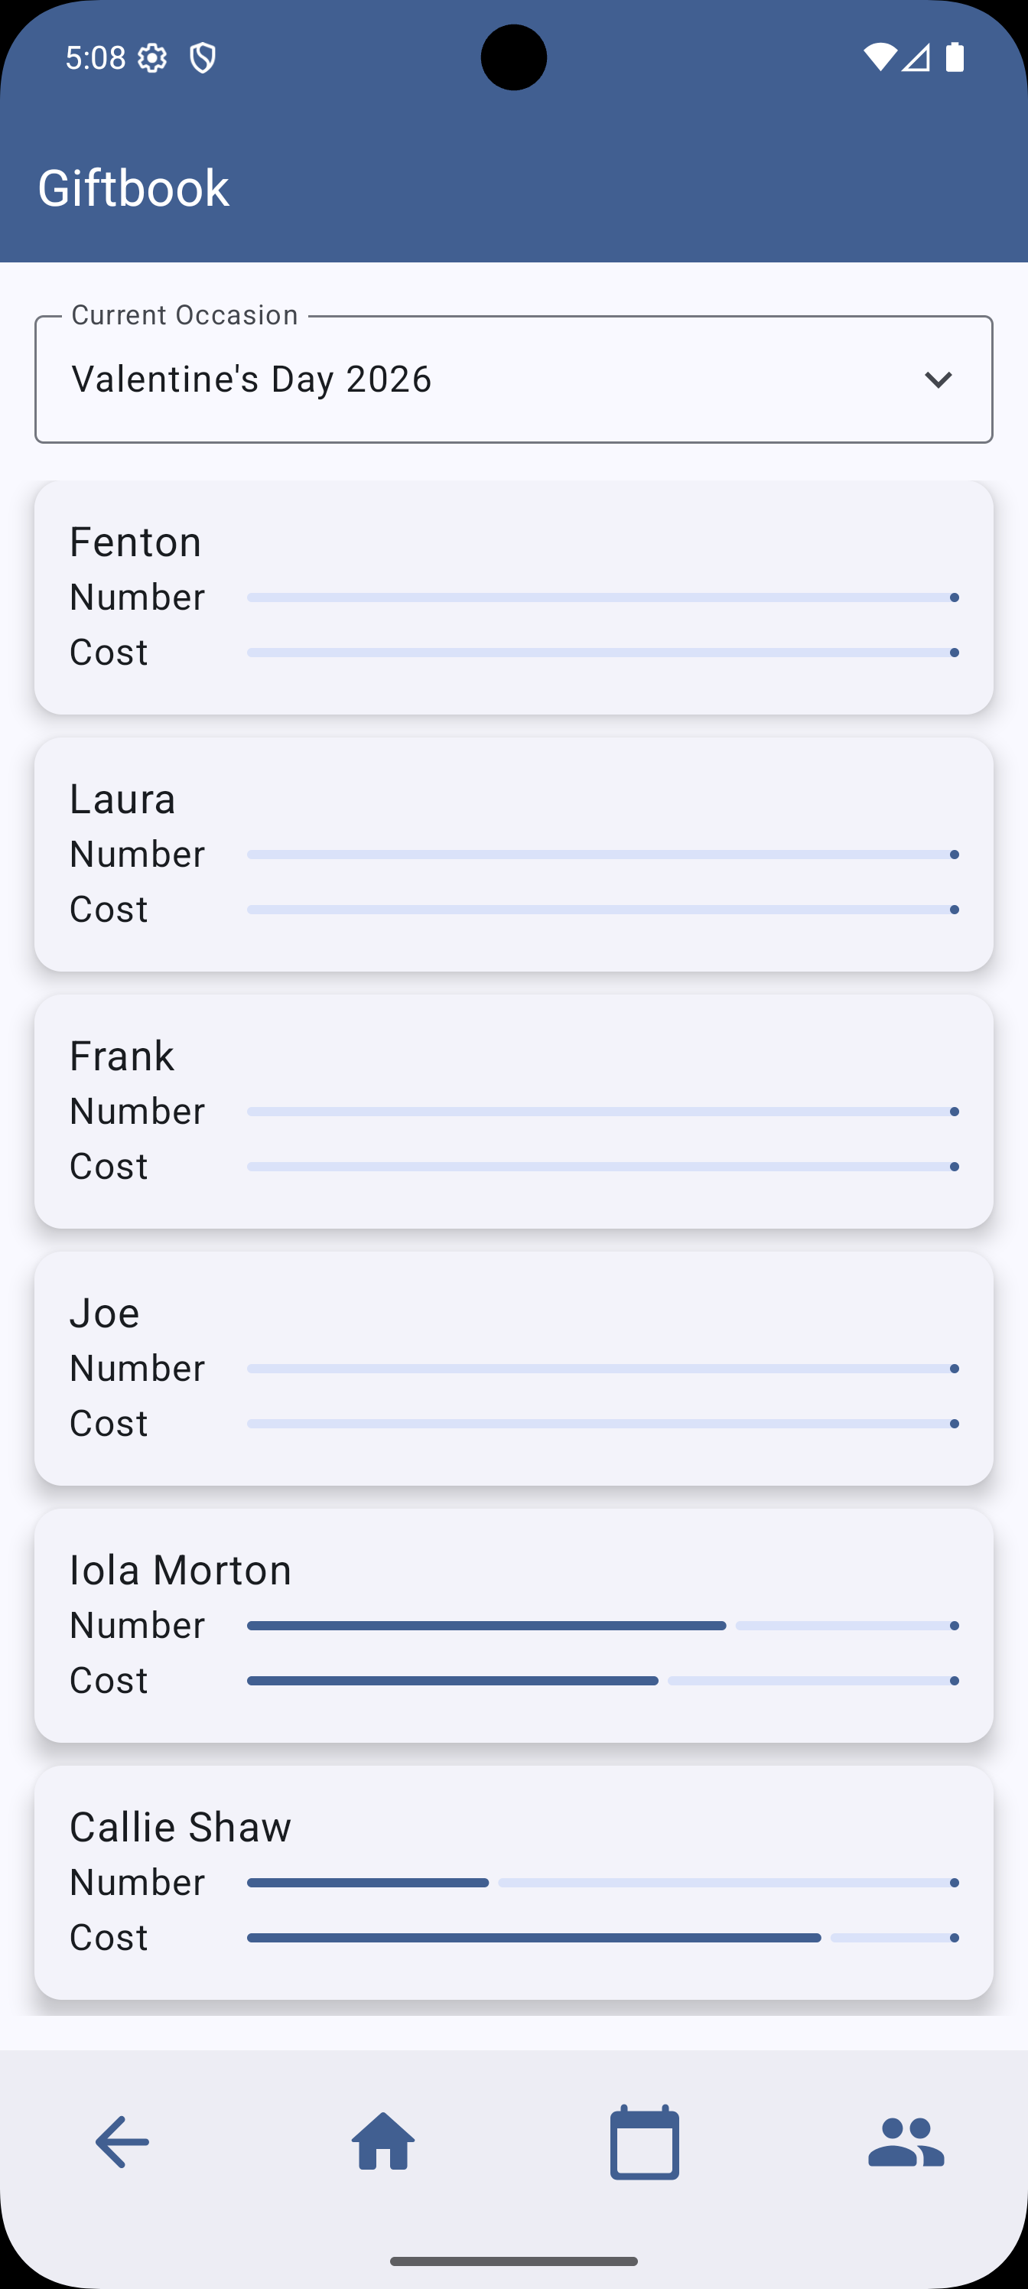1028x2289 pixels.
Task: Tap the battery status icon
Action: [x=955, y=57]
